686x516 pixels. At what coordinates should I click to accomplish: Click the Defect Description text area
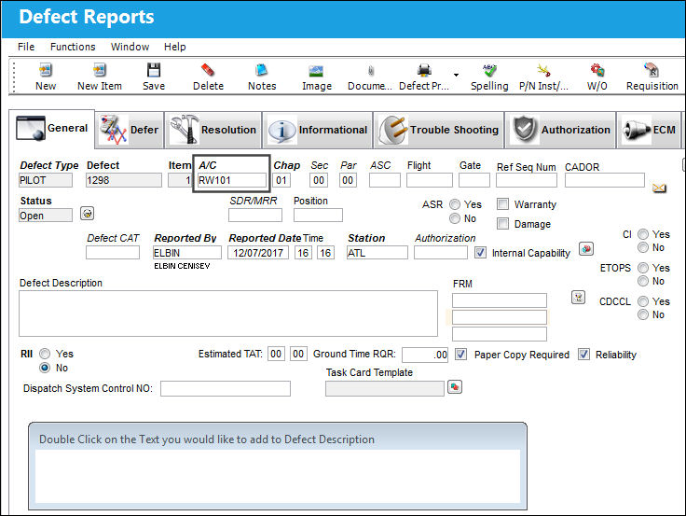pyautogui.click(x=228, y=314)
